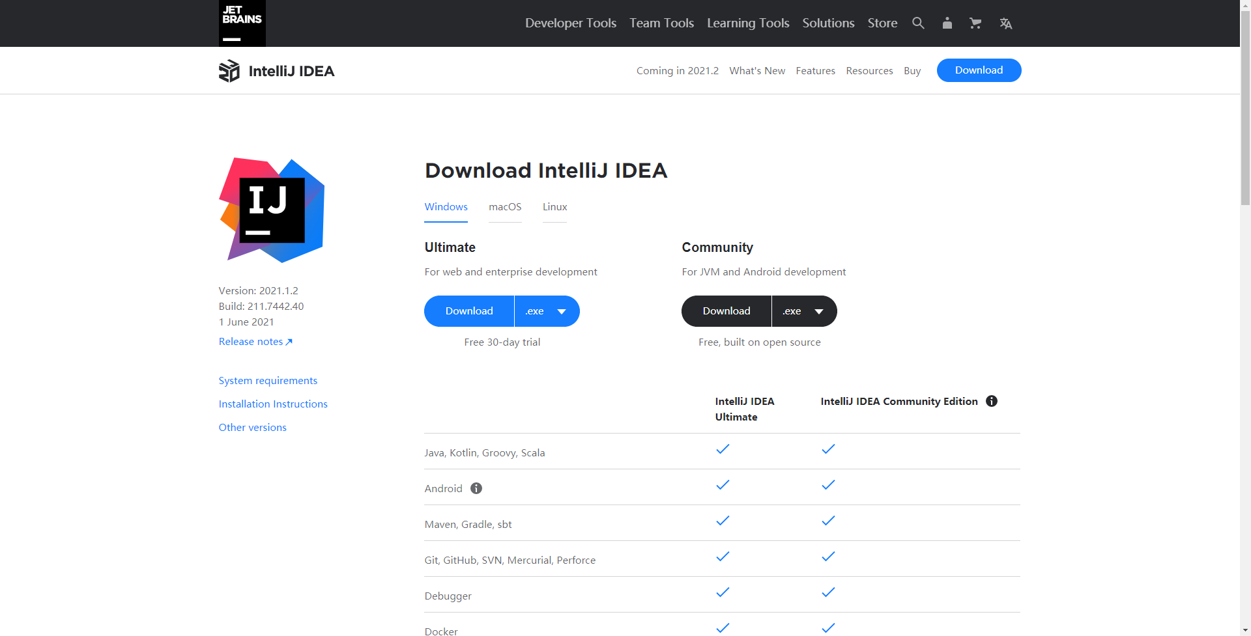Switch to the Linux download tab
1251x636 pixels.
(x=554, y=207)
